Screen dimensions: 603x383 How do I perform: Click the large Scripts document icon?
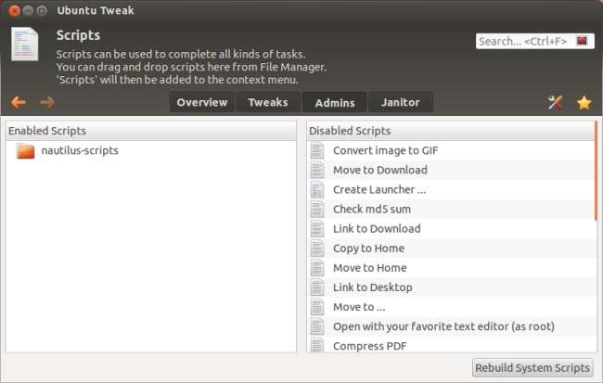click(x=25, y=44)
